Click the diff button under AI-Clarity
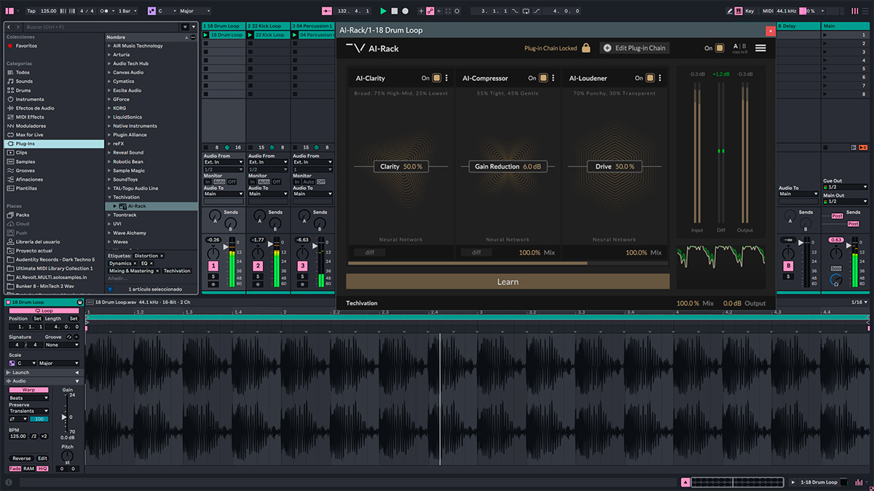This screenshot has height=491, width=874. (370, 252)
